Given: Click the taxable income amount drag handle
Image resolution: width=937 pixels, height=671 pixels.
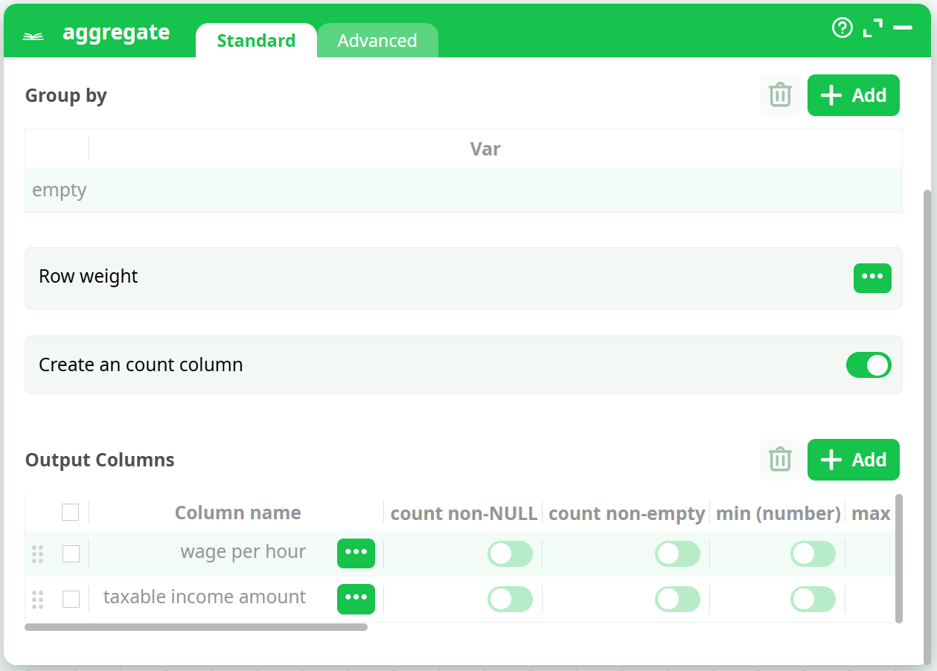Looking at the screenshot, I should (38, 599).
